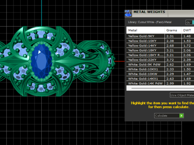Click the Library: Cutout White label

click(150, 22)
